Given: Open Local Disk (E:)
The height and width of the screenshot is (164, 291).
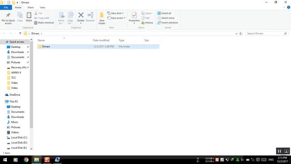Looking at the screenshot, I should click(19, 148).
